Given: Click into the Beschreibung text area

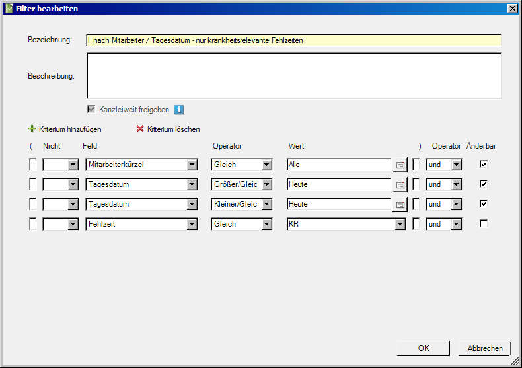Looking at the screenshot, I should coord(293,75).
